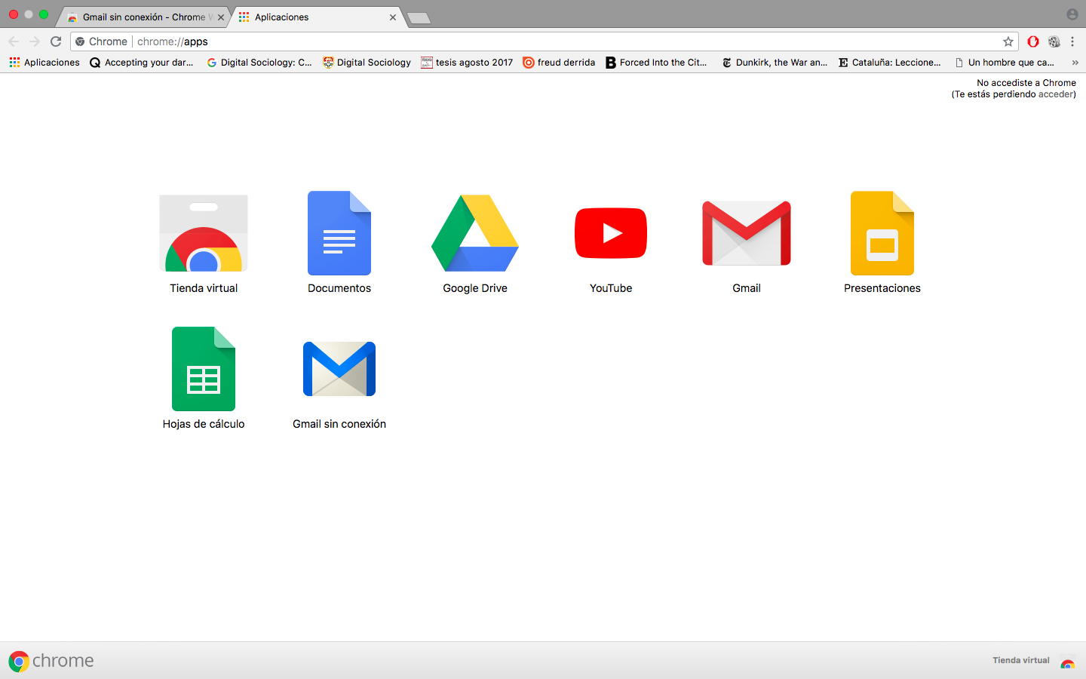Screen dimensions: 1086x679
Task: Open Gmail from the apps page
Action: coord(747,234)
